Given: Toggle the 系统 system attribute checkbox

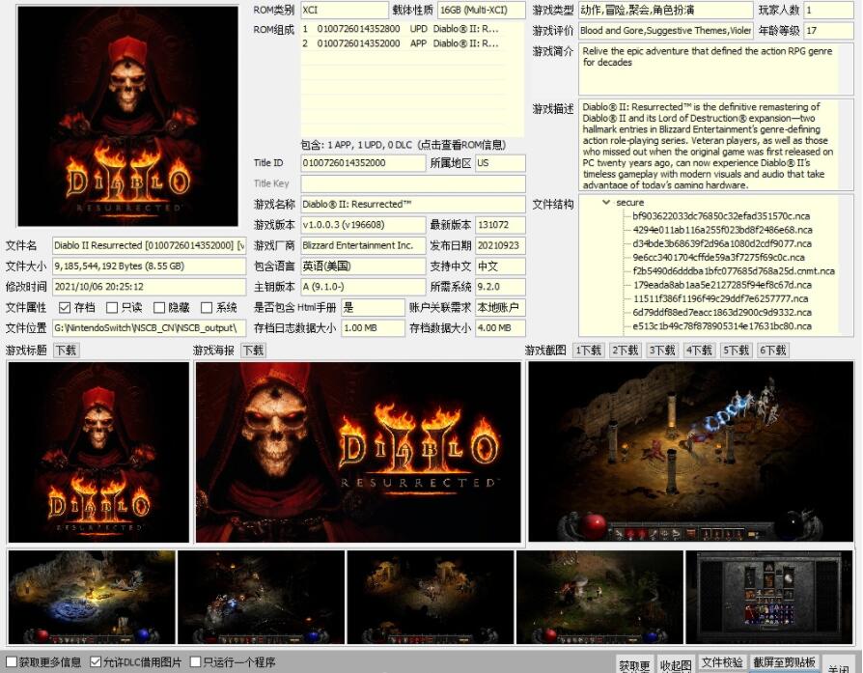Looking at the screenshot, I should tap(207, 307).
